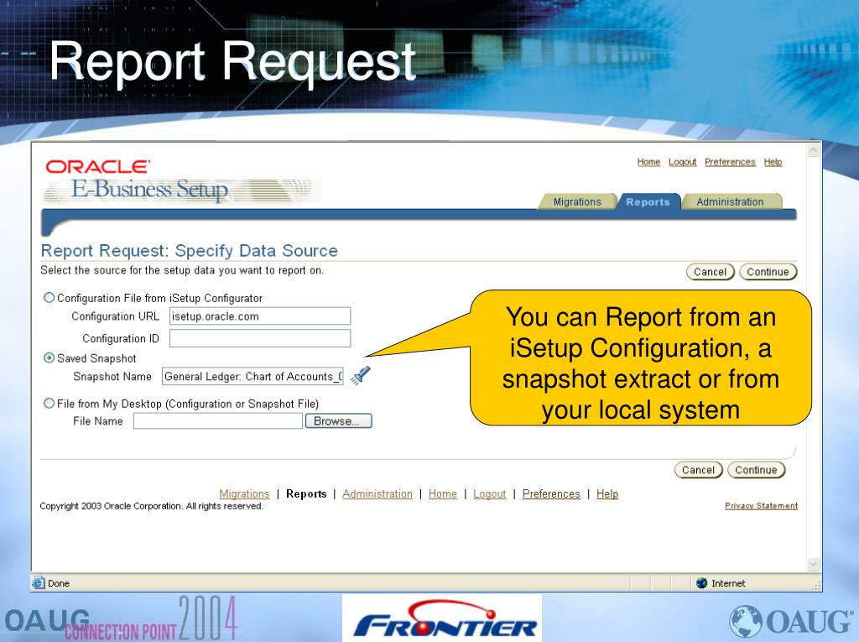Click the Oracle logo
Viewport: 859px width, 642px height.
coord(97,167)
